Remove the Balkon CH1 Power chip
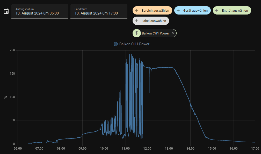The width and height of the screenshot is (261, 154). (x=173, y=33)
